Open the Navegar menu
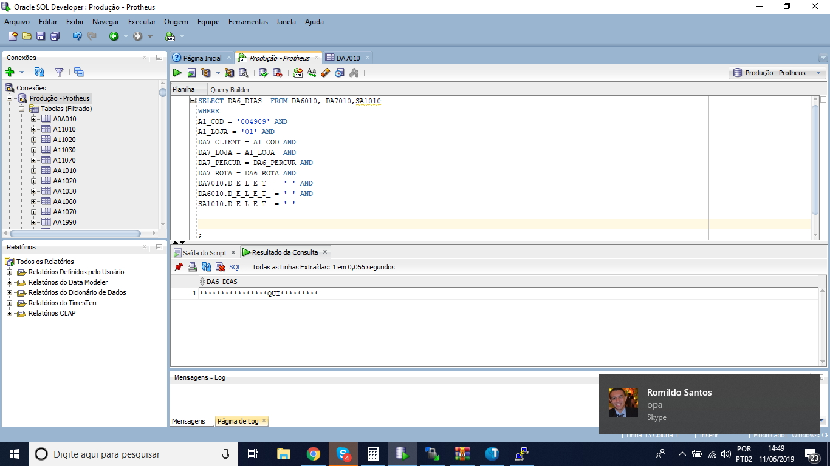Image resolution: width=830 pixels, height=466 pixels. [x=106, y=22]
